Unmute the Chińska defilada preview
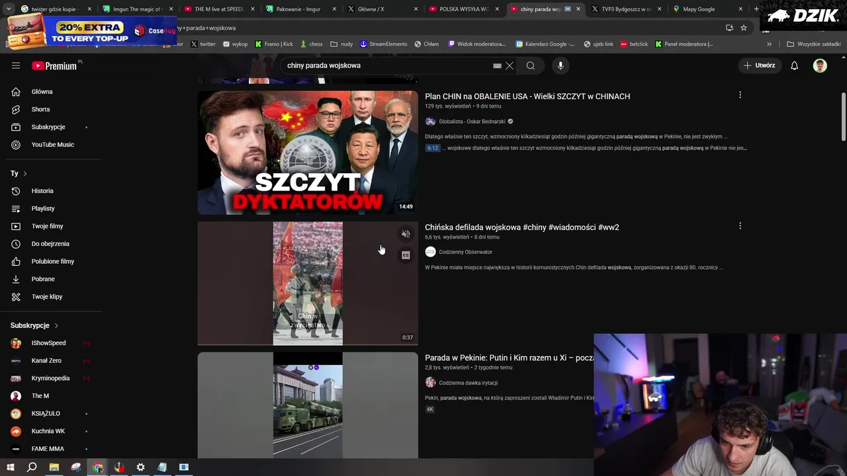The image size is (847, 476). tap(406, 234)
